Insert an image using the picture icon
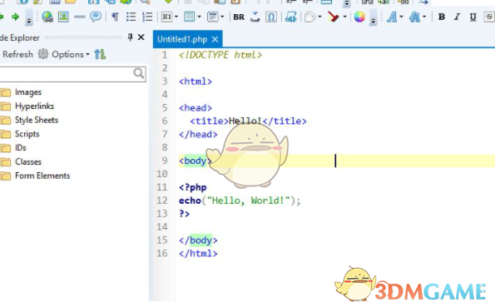The width and height of the screenshot is (495, 307). (63, 17)
